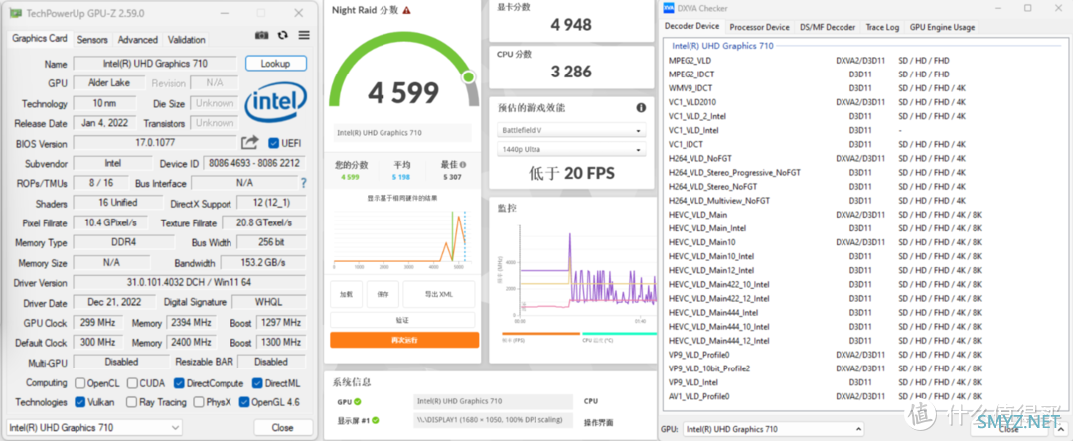Click the GPU Name field
The height and width of the screenshot is (441, 1073).
(155, 63)
